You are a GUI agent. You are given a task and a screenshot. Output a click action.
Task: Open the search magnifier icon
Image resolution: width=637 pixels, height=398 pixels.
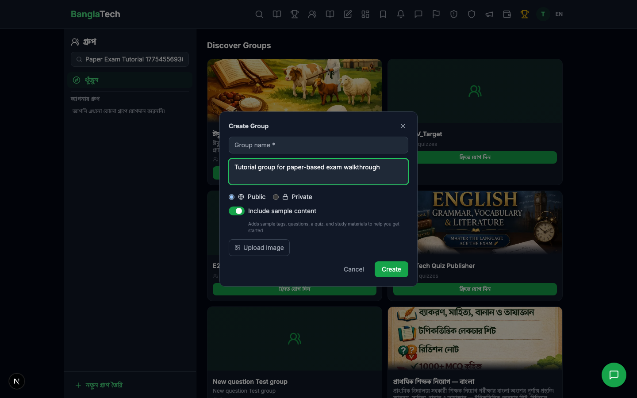pyautogui.click(x=259, y=14)
